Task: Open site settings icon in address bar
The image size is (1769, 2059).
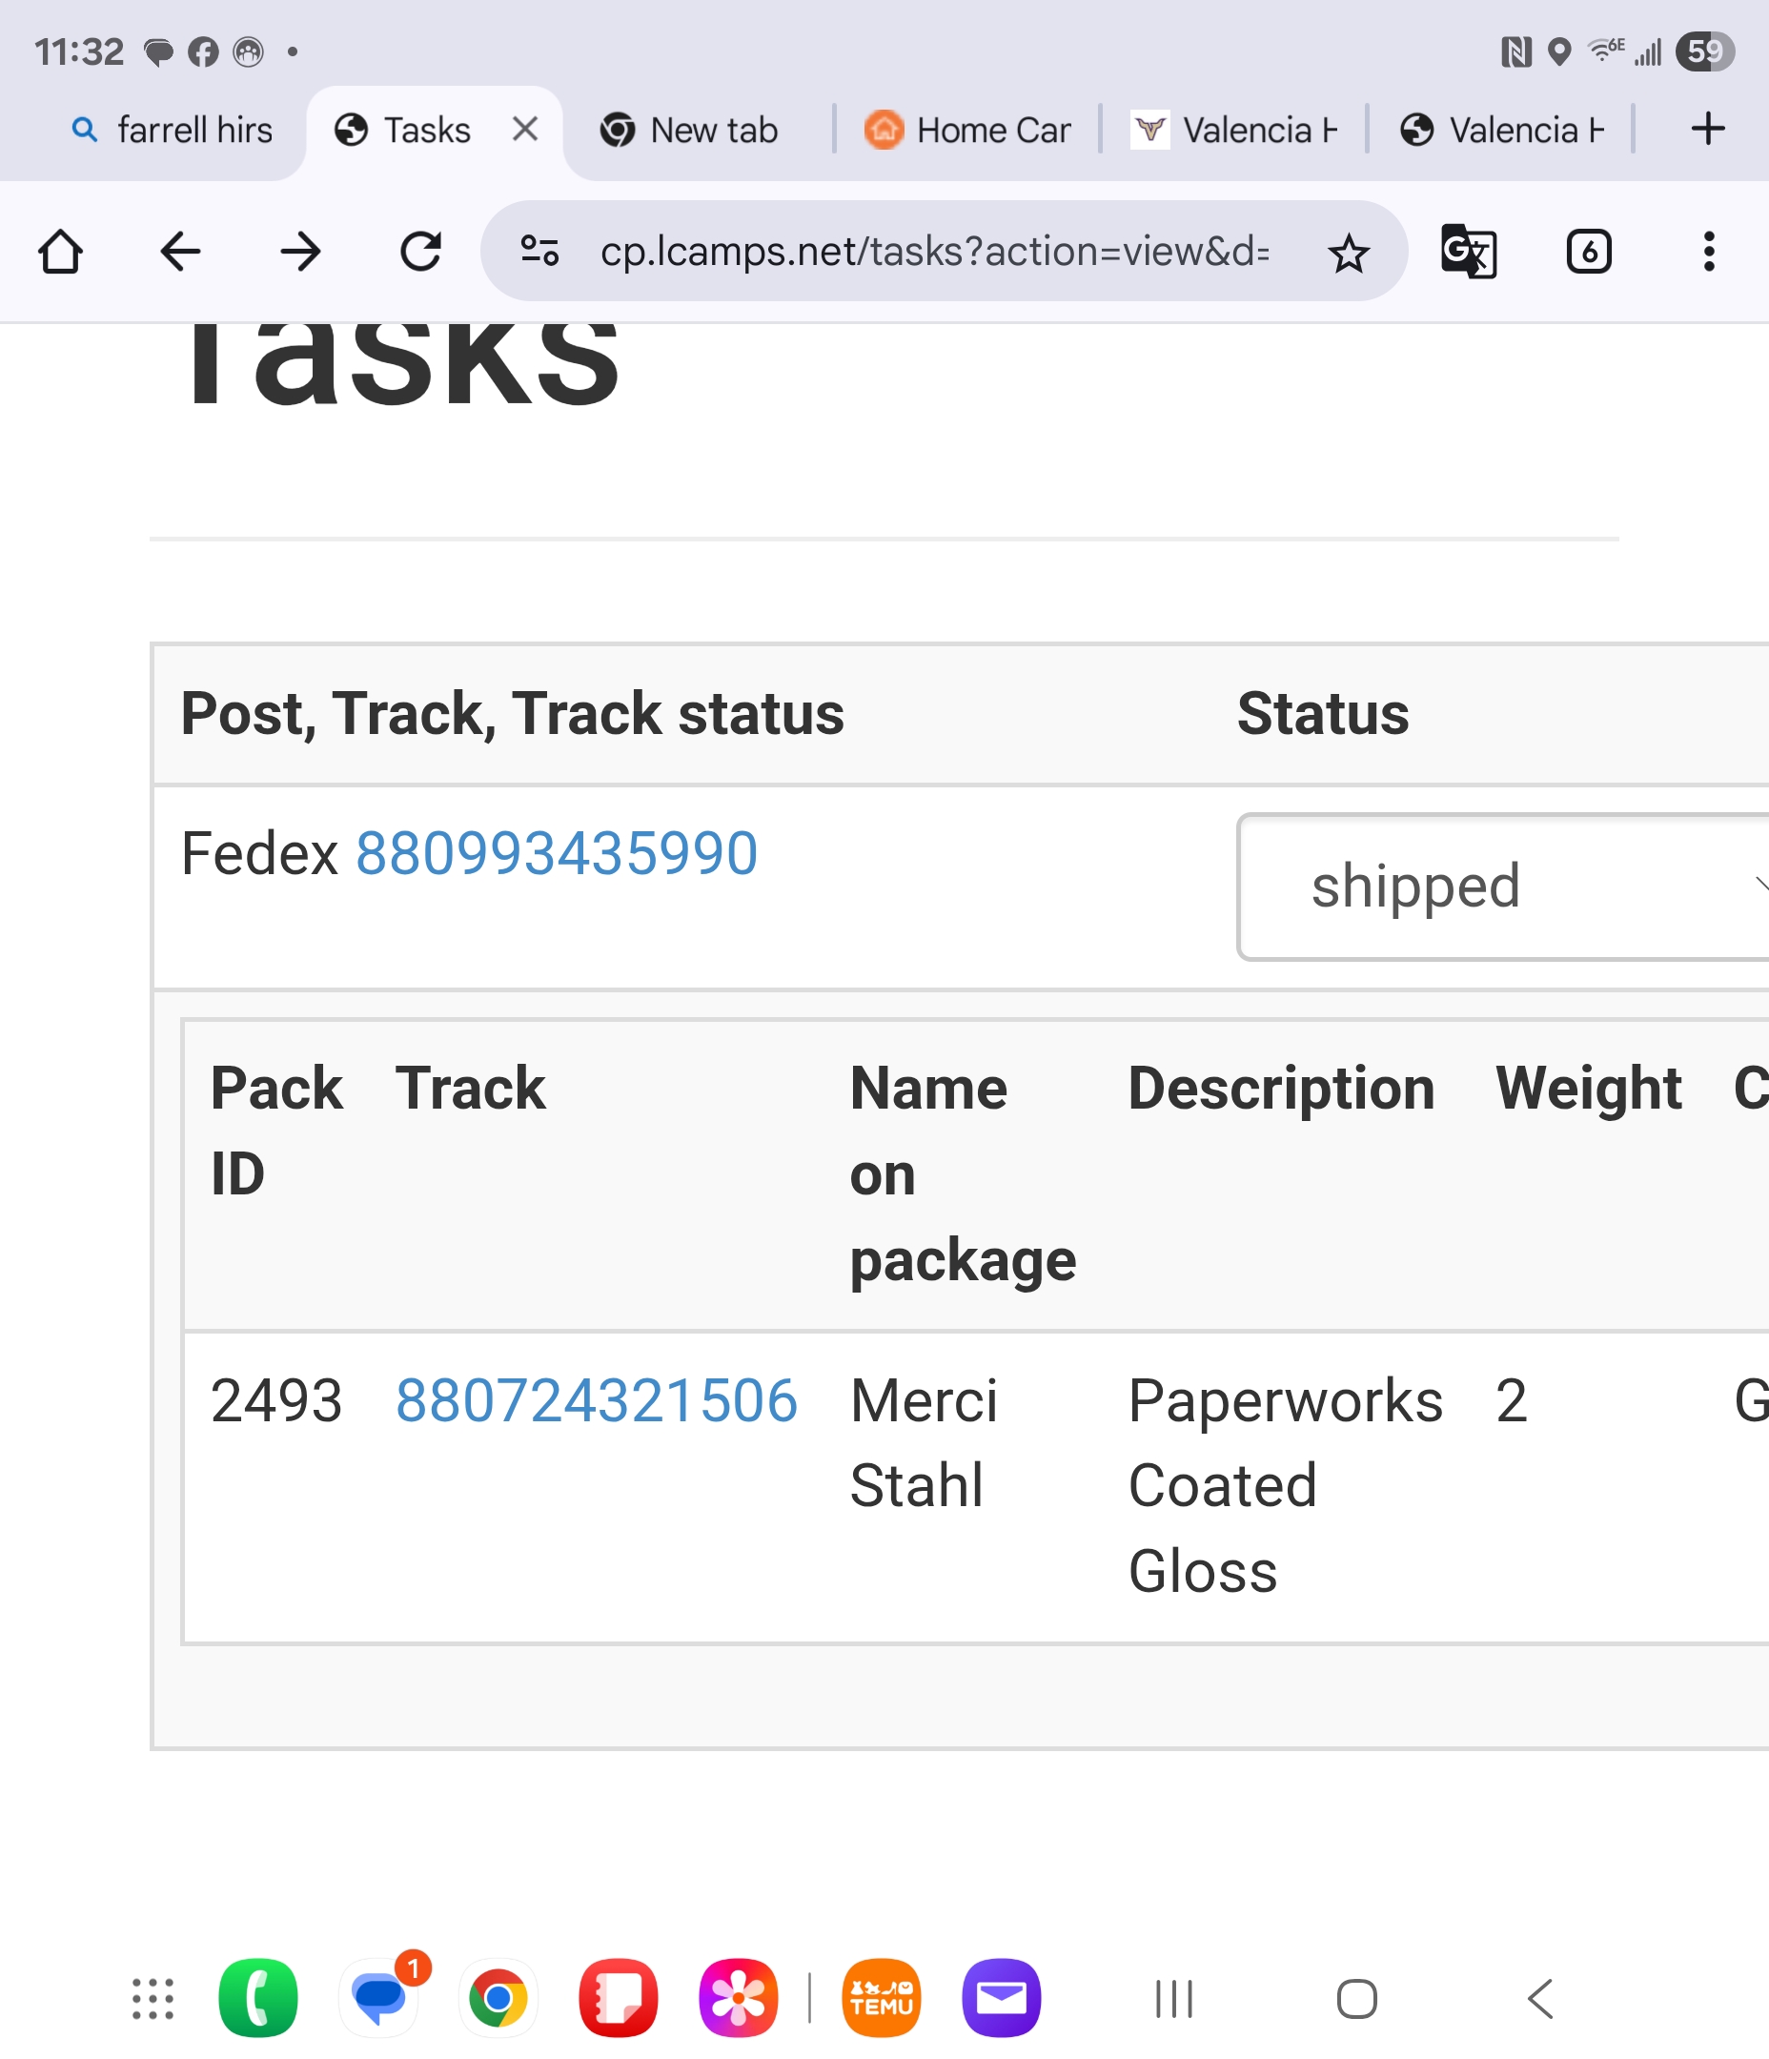Action: coord(539,252)
